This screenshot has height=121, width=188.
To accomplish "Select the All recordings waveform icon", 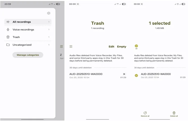I will 8,22.
